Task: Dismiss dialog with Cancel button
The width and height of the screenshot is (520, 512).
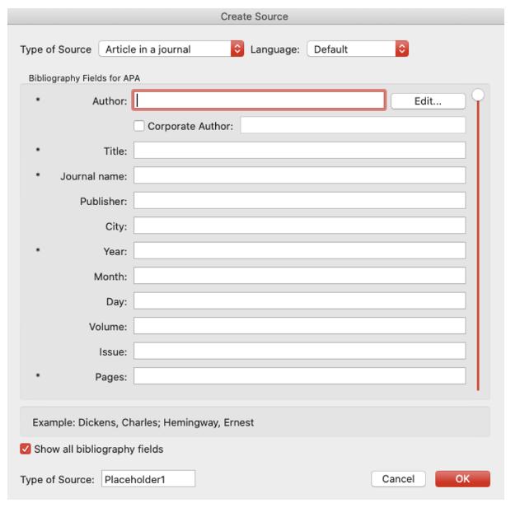Action: [x=398, y=478]
